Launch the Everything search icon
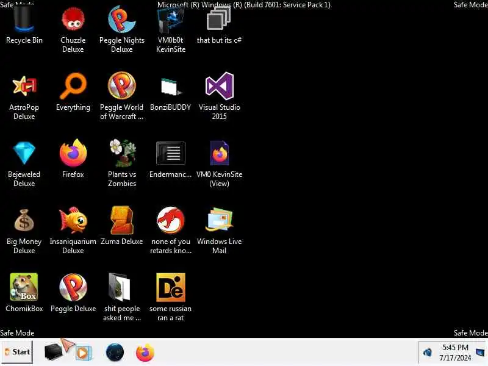Screen dimensions: 488x366 pos(73,86)
